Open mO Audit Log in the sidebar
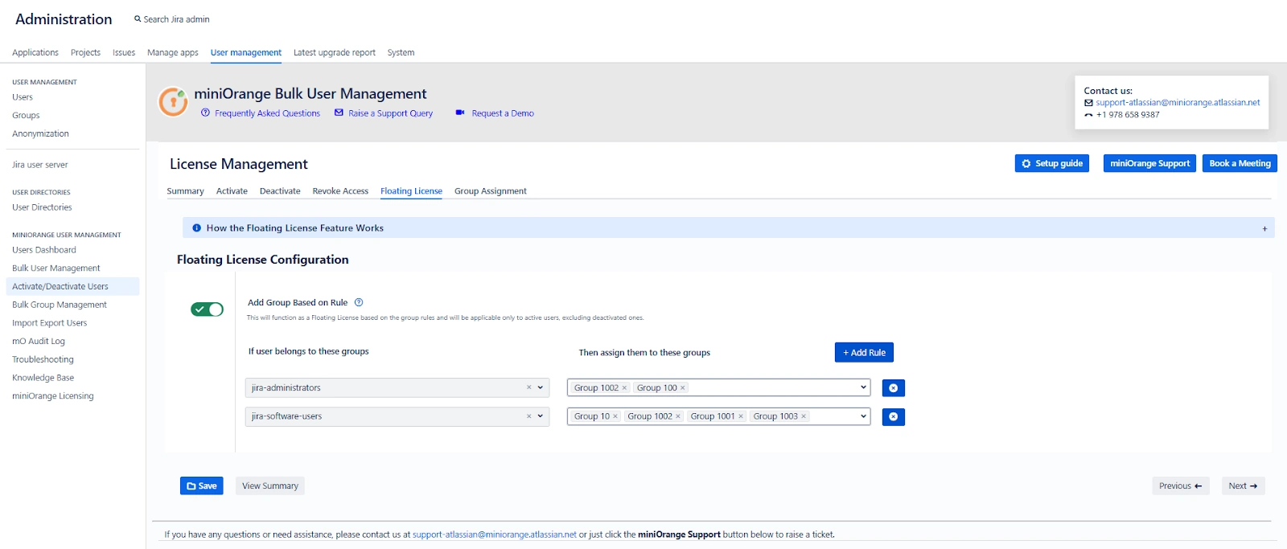The height and width of the screenshot is (549, 1287). pyautogui.click(x=39, y=342)
